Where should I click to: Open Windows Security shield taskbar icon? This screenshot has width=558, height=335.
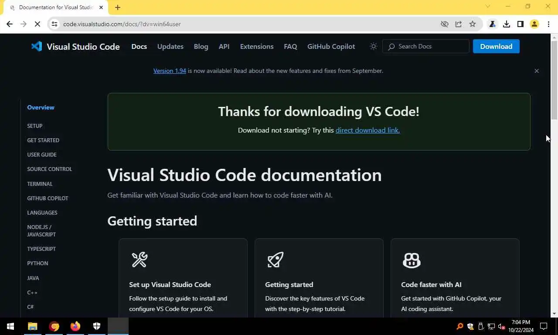[x=97, y=326]
